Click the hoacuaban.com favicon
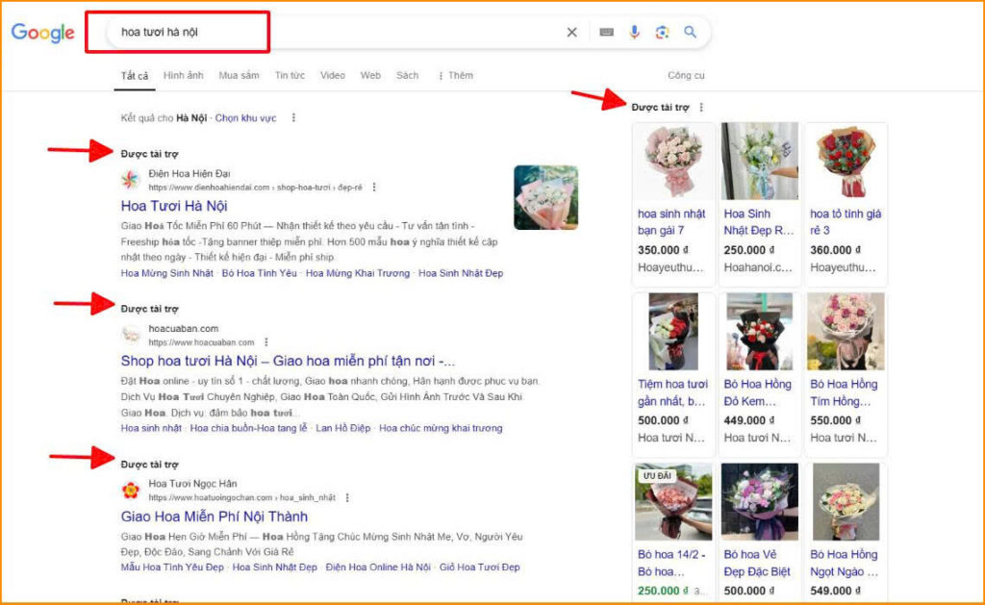 click(x=131, y=335)
